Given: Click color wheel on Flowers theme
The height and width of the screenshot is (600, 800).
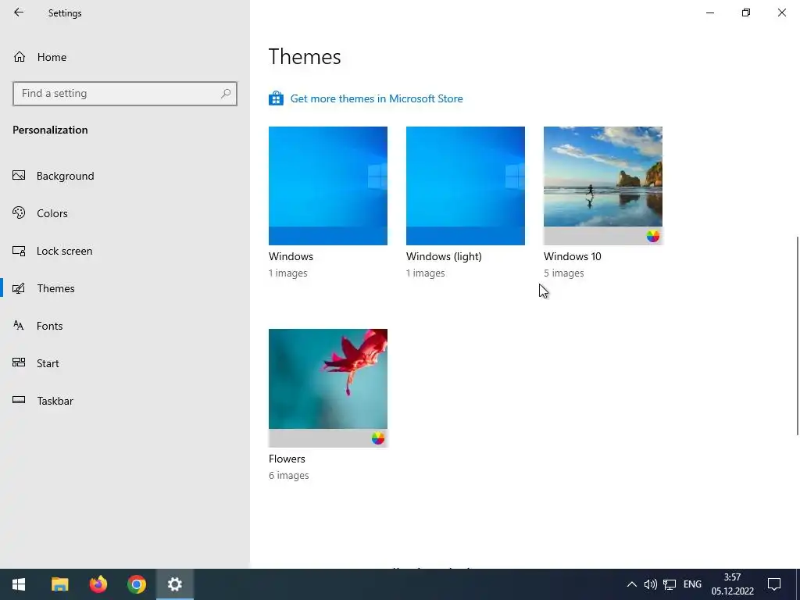Looking at the screenshot, I should [x=378, y=438].
